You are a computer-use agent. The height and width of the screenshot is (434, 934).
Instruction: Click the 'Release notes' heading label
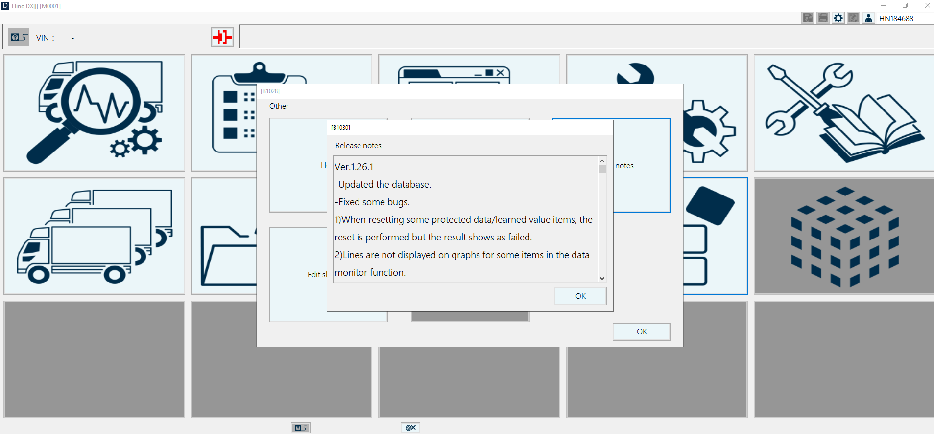coord(358,146)
